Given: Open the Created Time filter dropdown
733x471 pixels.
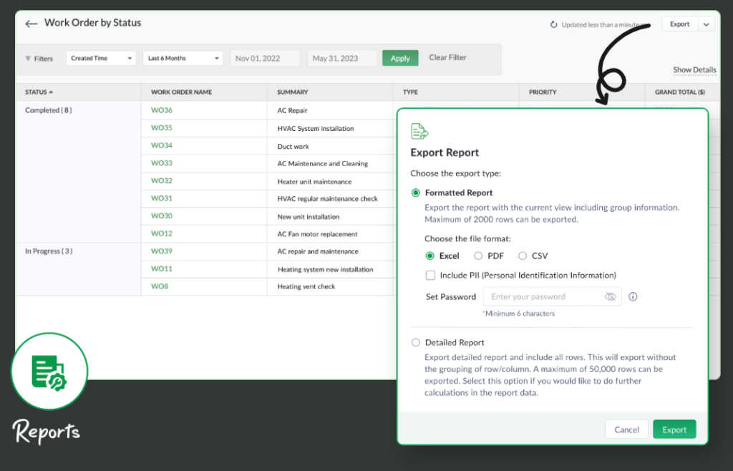Looking at the screenshot, I should [100, 58].
